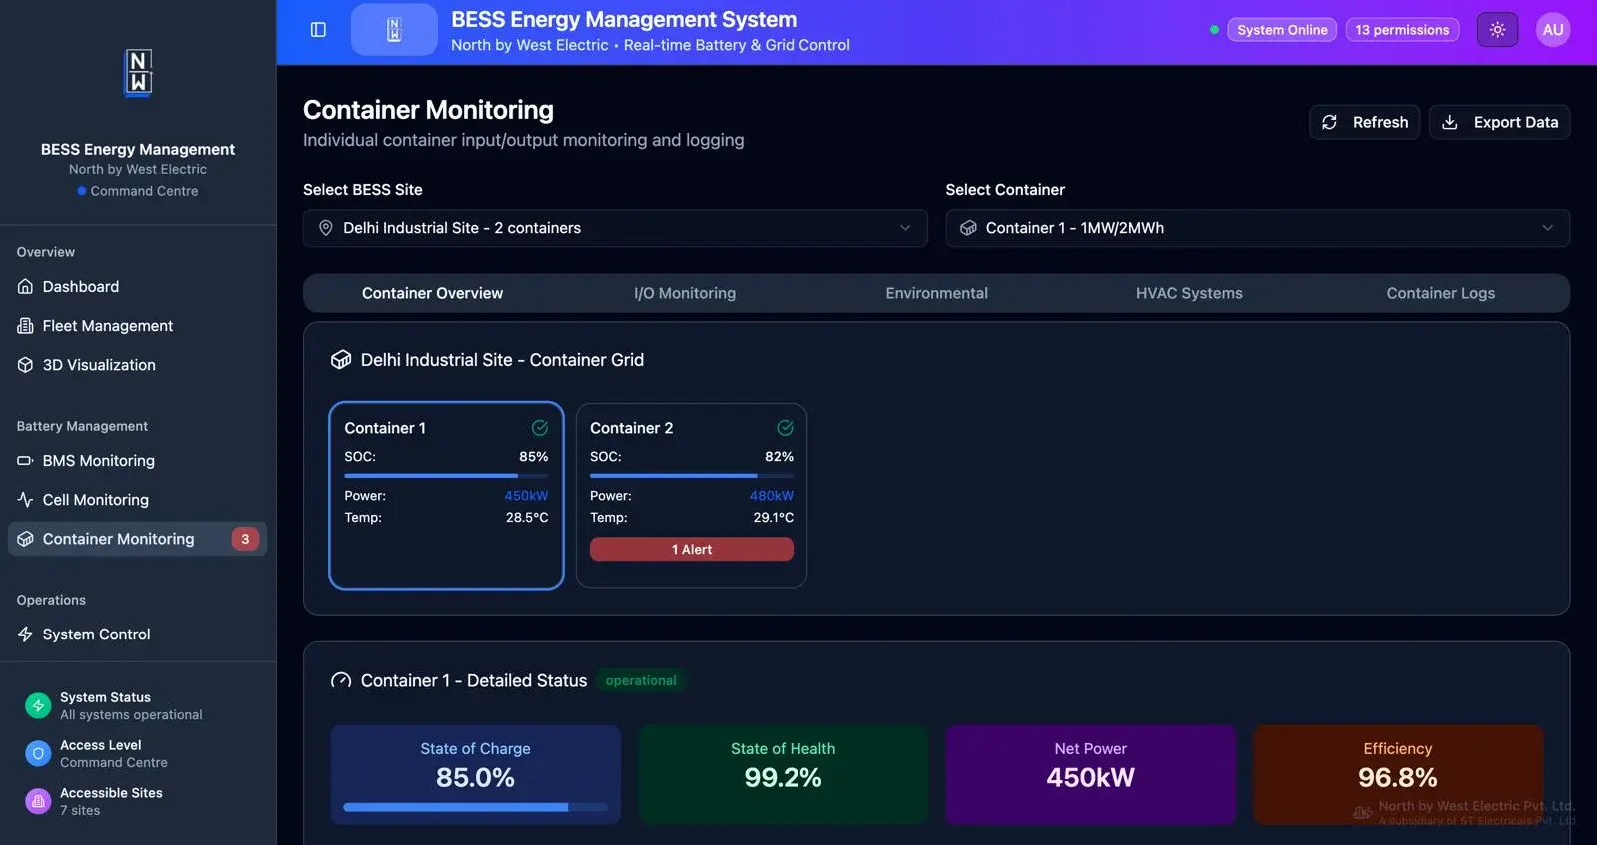
Task: Select the Container 1 card
Action: [x=446, y=496]
